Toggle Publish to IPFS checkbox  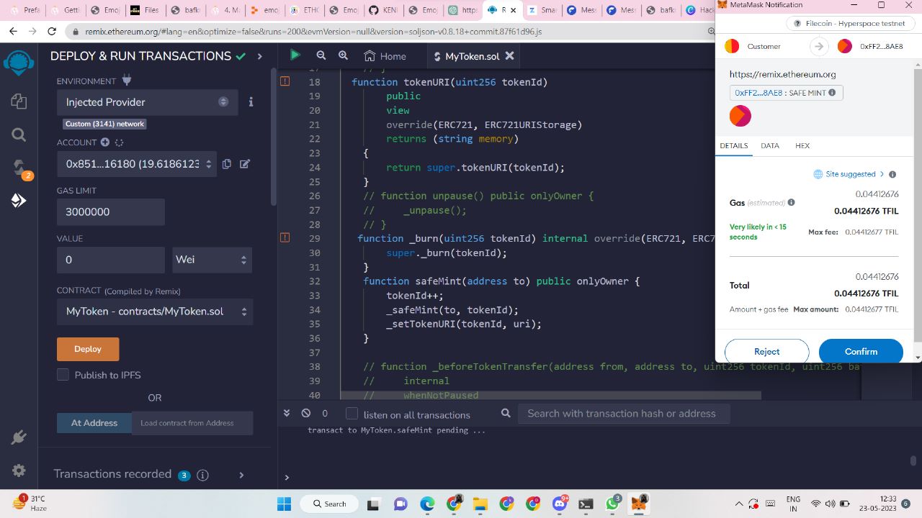tap(63, 375)
